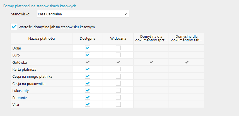
Task: Toggle 'Wartości domyślne jak na stanowisku kasowym'
Action: point(14,27)
